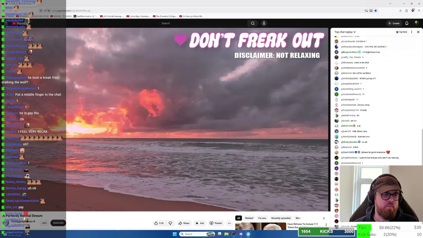Open the Top Fans leaderboard
Screen dimensions: 423x238
(x=402, y=32)
